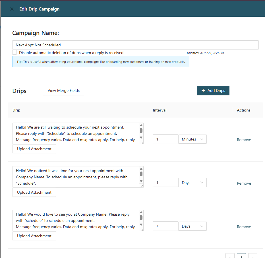Expand the second drip's Days dropdown
This screenshot has width=265, height=258.
(192, 183)
